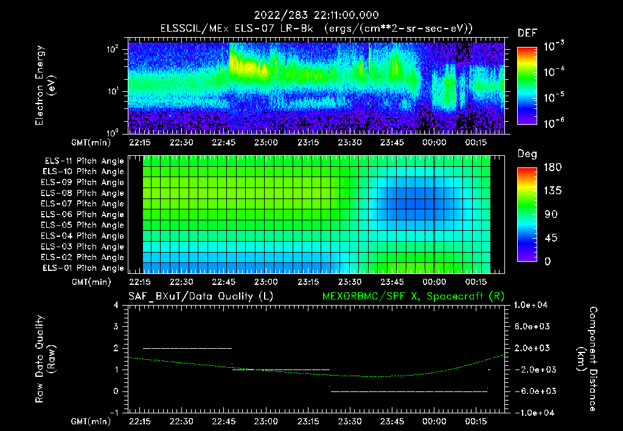Select the ELS-02 Pitch Angle row label
This screenshot has width=623, height=431.
(x=83, y=258)
